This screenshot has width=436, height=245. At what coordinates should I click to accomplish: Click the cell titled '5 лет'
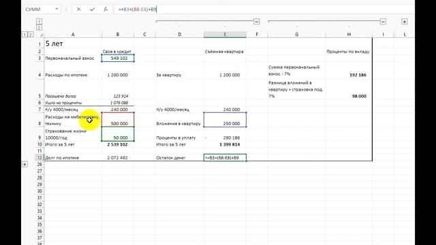click(73, 44)
